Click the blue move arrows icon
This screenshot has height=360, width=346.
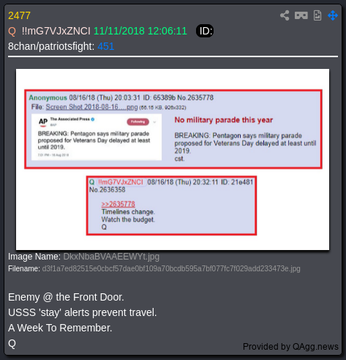[333, 15]
